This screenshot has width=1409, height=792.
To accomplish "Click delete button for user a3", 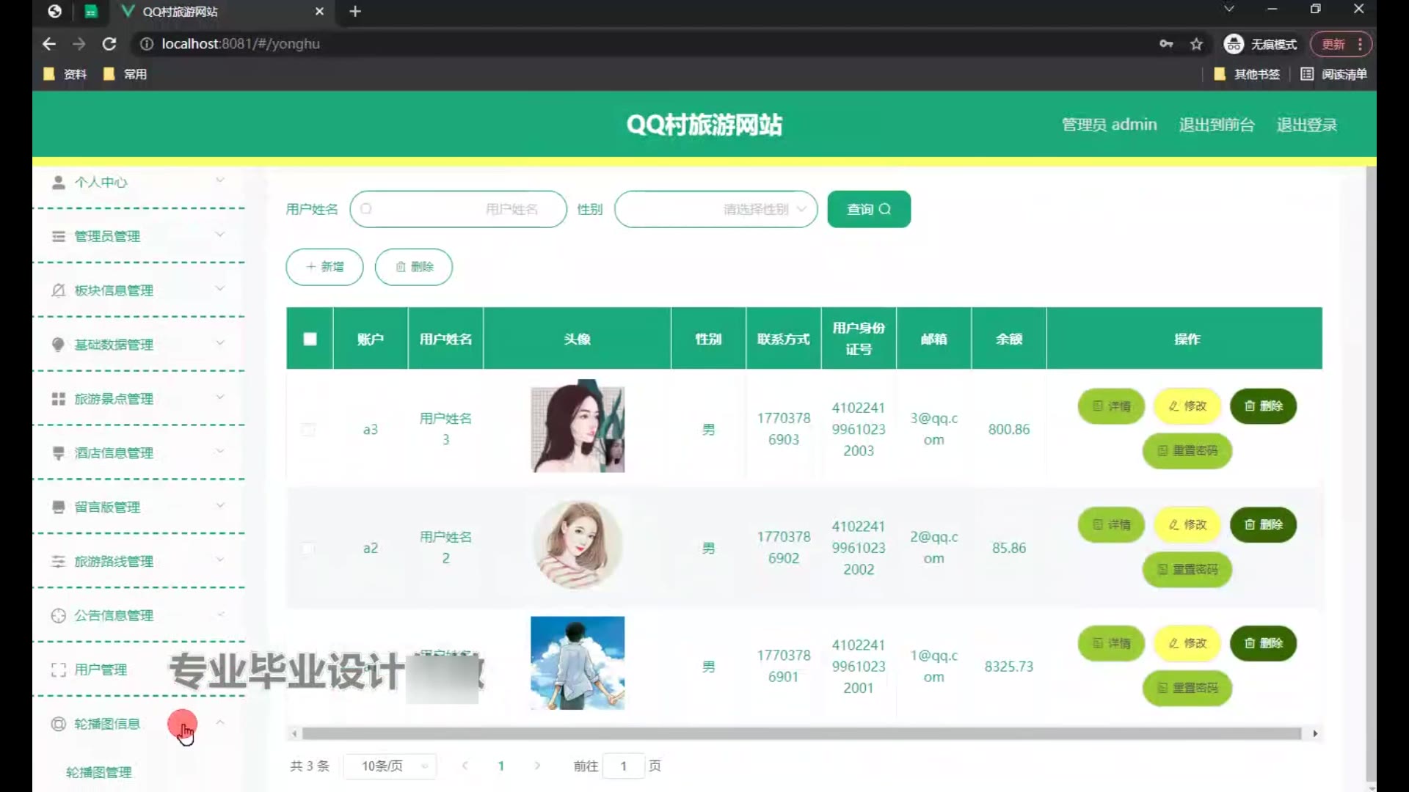I will click(1263, 406).
